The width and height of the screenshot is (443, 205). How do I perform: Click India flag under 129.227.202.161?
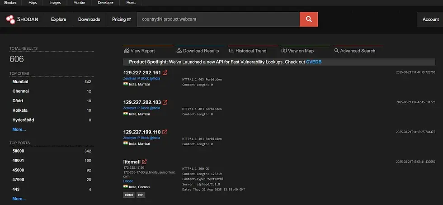(x=126, y=84)
